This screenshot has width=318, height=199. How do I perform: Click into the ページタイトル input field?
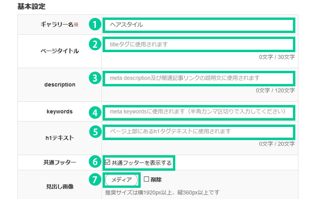pyautogui.click(x=199, y=45)
